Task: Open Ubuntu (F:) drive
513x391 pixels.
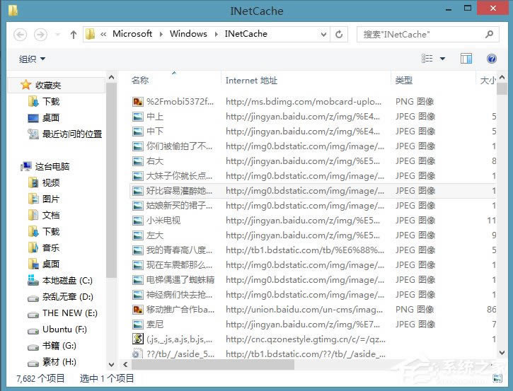Action: pos(64,329)
